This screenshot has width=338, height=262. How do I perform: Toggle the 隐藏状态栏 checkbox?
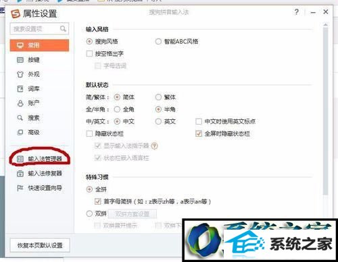click(89, 134)
